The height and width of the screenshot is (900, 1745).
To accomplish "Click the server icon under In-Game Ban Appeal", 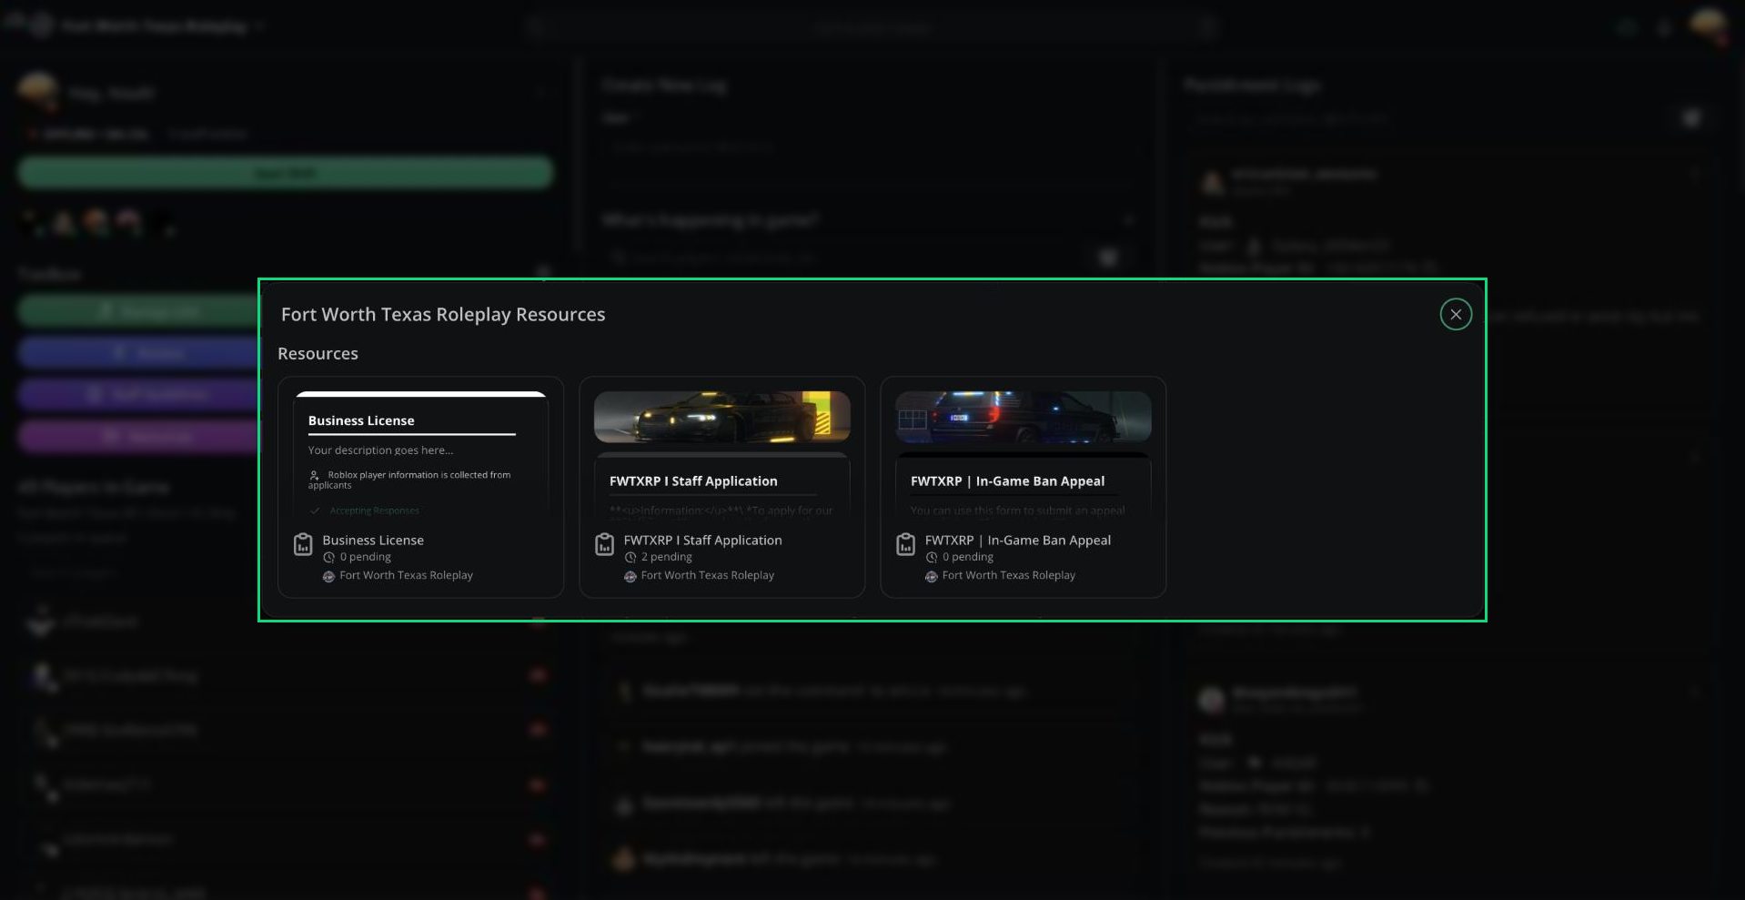I will pyautogui.click(x=931, y=576).
